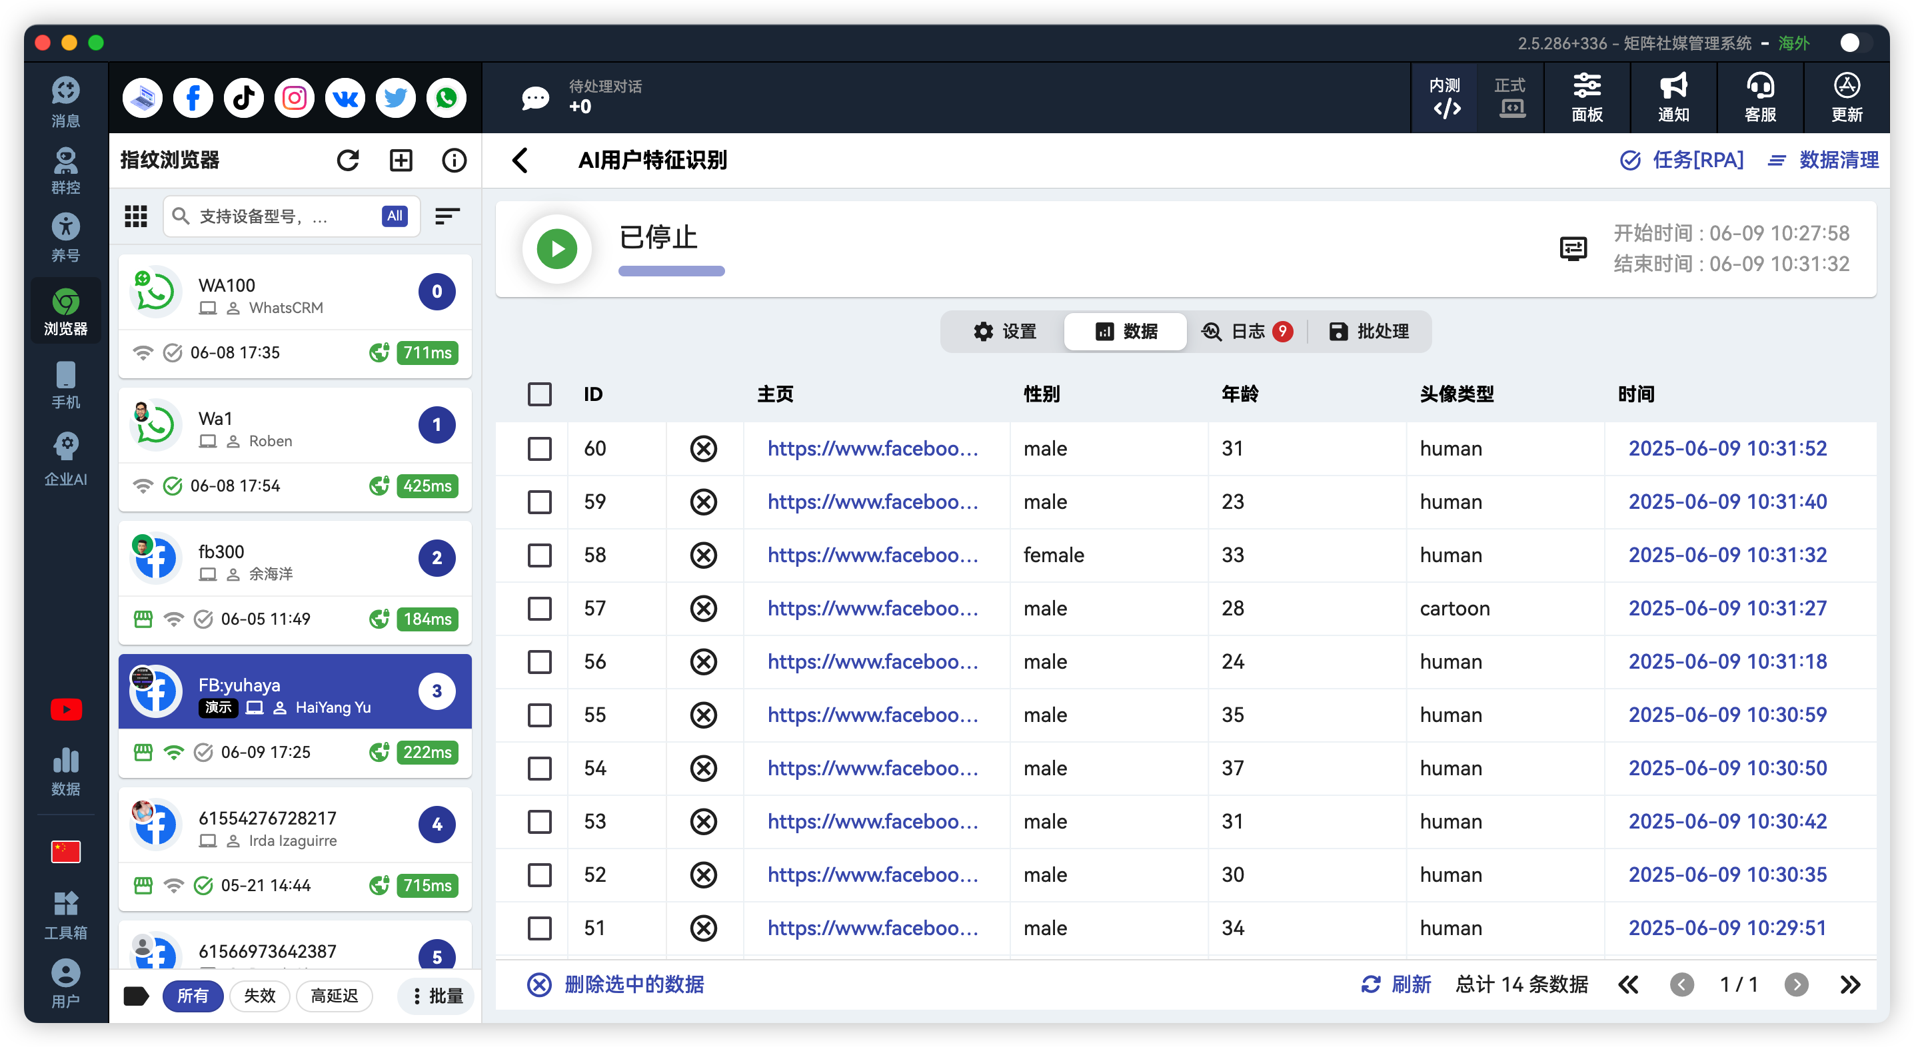Image resolution: width=1914 pixels, height=1047 pixels.
Task: Click the China flag language icon
Action: [x=65, y=851]
